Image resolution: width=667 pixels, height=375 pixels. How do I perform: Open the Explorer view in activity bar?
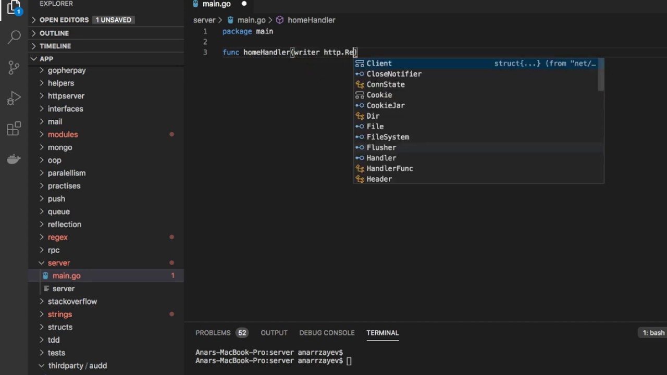pyautogui.click(x=14, y=7)
